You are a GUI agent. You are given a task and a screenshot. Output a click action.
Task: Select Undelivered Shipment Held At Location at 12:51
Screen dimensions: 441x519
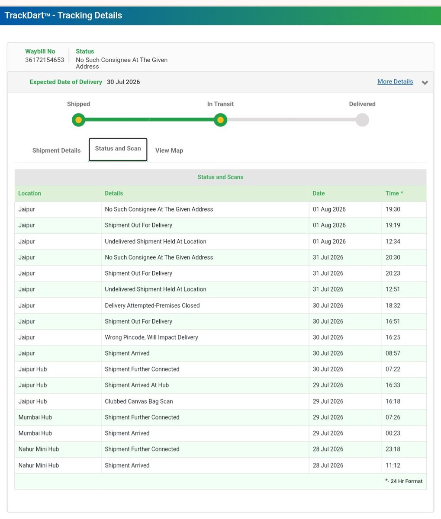220,289
